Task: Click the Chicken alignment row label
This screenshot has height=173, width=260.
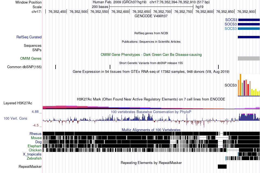Action: (35, 150)
